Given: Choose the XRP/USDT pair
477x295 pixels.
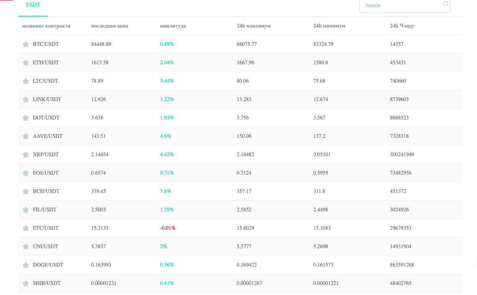Looking at the screenshot, I should coord(46,155).
